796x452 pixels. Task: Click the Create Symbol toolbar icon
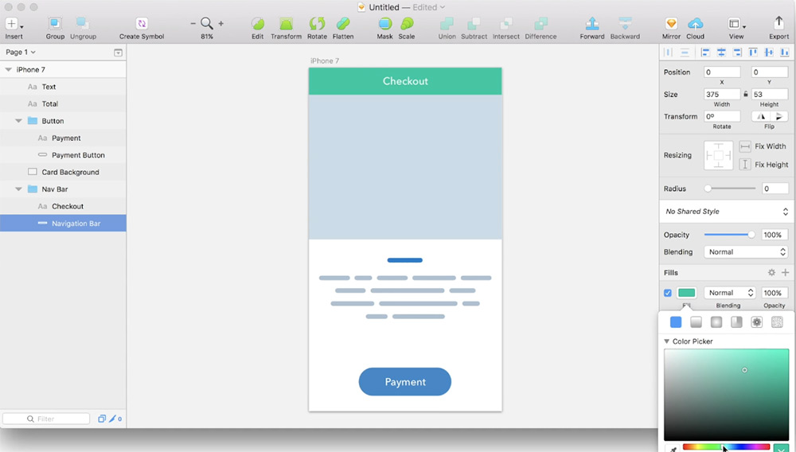(x=142, y=24)
